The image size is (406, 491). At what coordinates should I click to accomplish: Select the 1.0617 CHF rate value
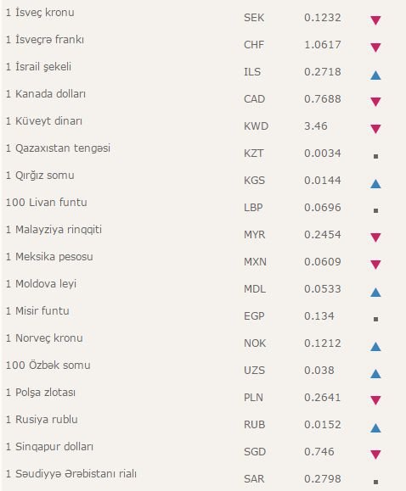coord(323,45)
